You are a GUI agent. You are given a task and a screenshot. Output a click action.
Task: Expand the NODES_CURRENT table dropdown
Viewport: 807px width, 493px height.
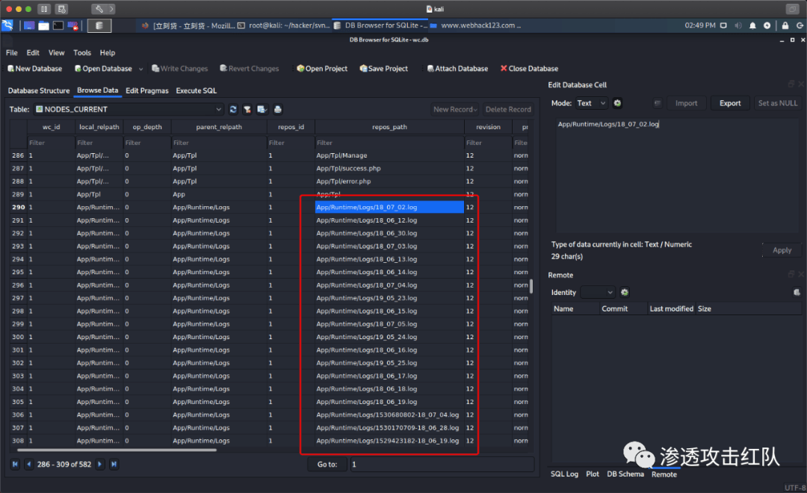(218, 109)
